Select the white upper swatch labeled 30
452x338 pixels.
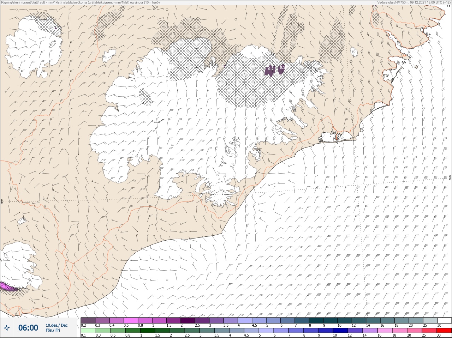[444, 320]
